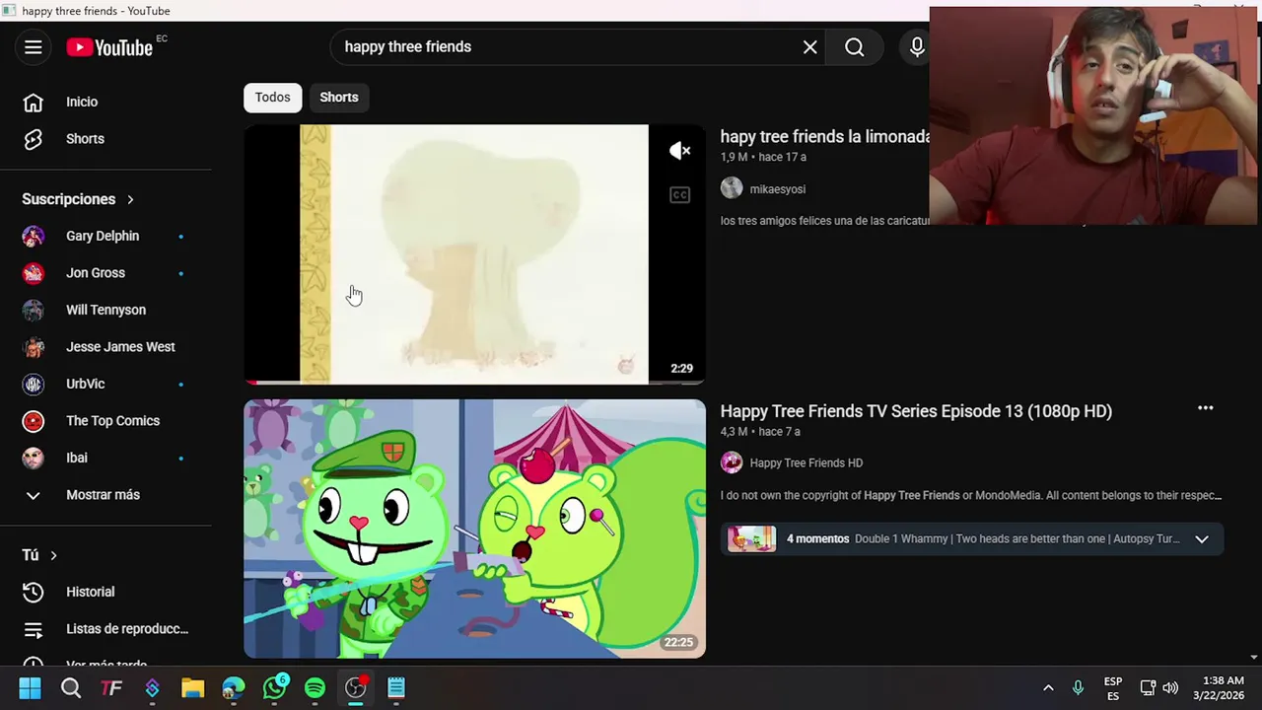Image resolution: width=1262 pixels, height=710 pixels.
Task: Open The Top Comics subscription
Action: tap(105, 421)
